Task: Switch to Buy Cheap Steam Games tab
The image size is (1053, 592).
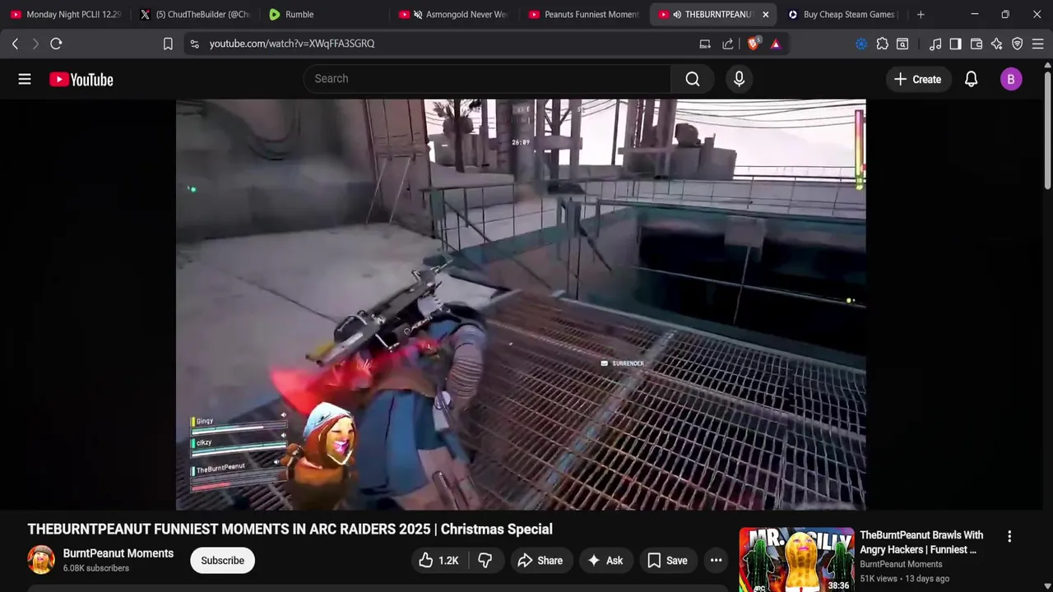Action: coord(843,14)
